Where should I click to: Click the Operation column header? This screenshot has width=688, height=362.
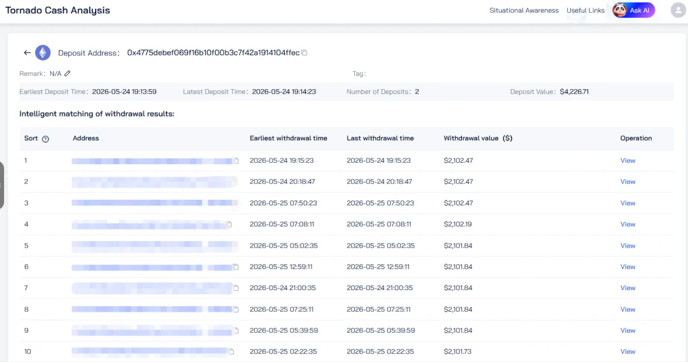pyautogui.click(x=636, y=138)
